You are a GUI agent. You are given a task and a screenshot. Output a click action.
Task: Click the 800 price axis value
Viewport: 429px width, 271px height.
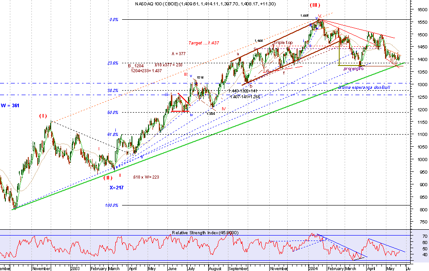pyautogui.click(x=424, y=210)
